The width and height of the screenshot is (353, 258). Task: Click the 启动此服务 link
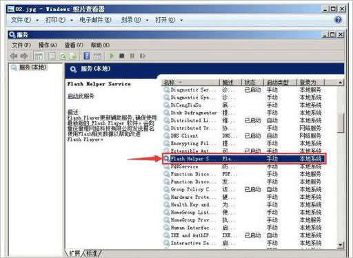coord(81,96)
